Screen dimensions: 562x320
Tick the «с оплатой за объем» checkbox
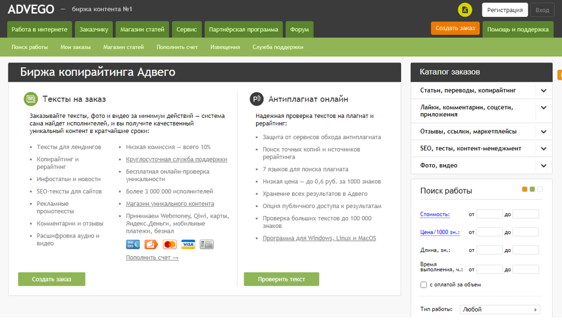click(424, 285)
